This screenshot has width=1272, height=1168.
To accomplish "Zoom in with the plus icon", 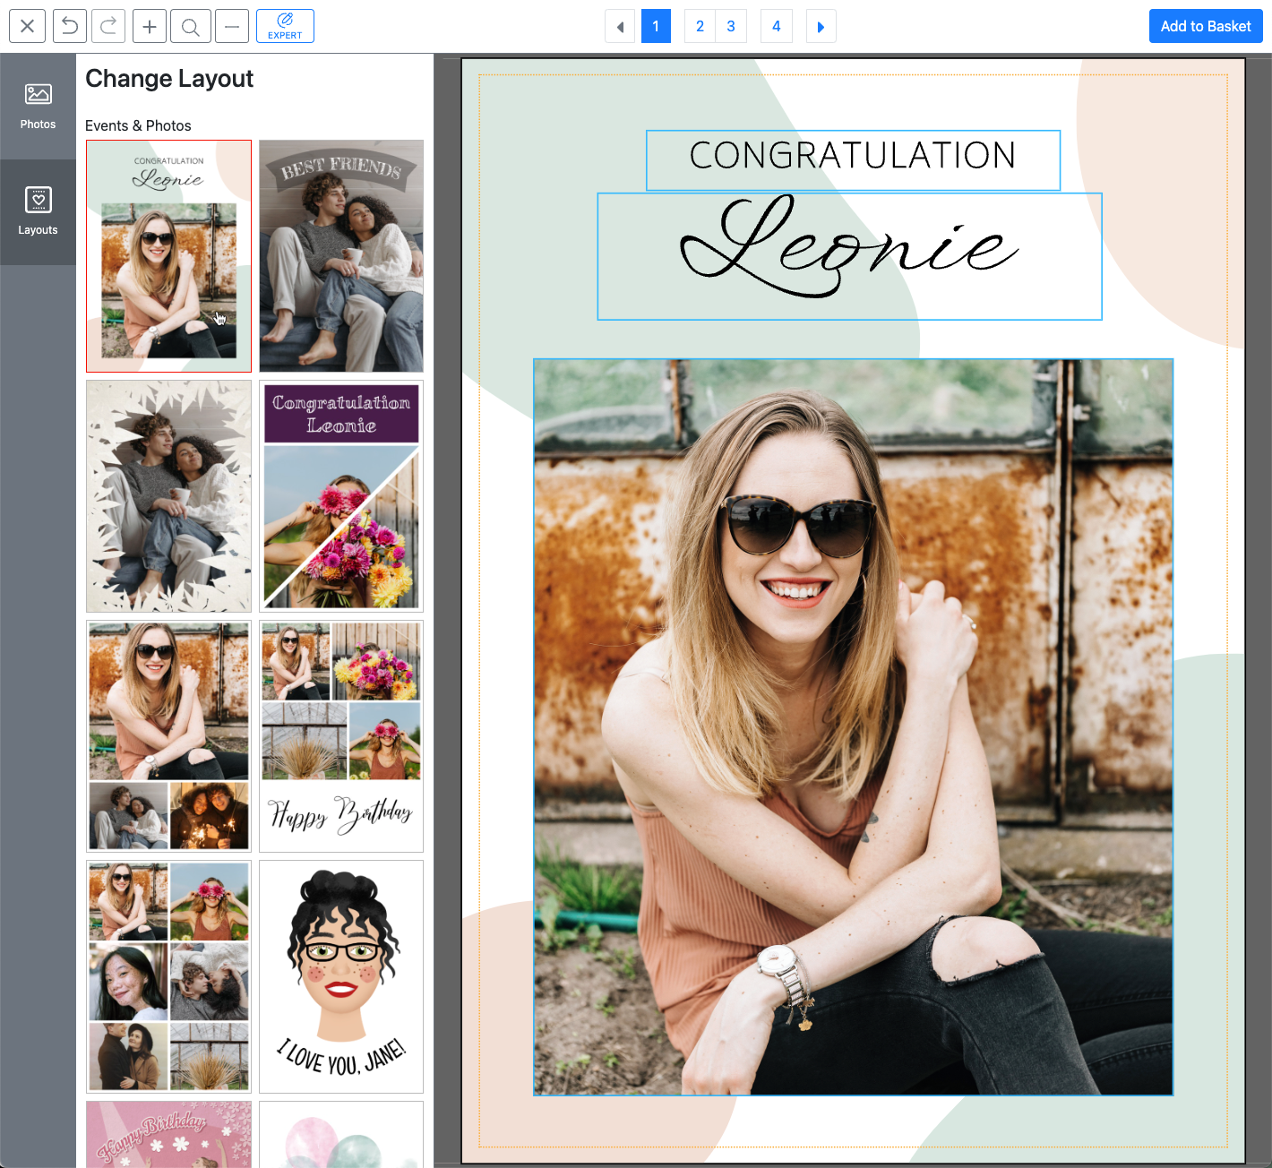I will point(150,26).
